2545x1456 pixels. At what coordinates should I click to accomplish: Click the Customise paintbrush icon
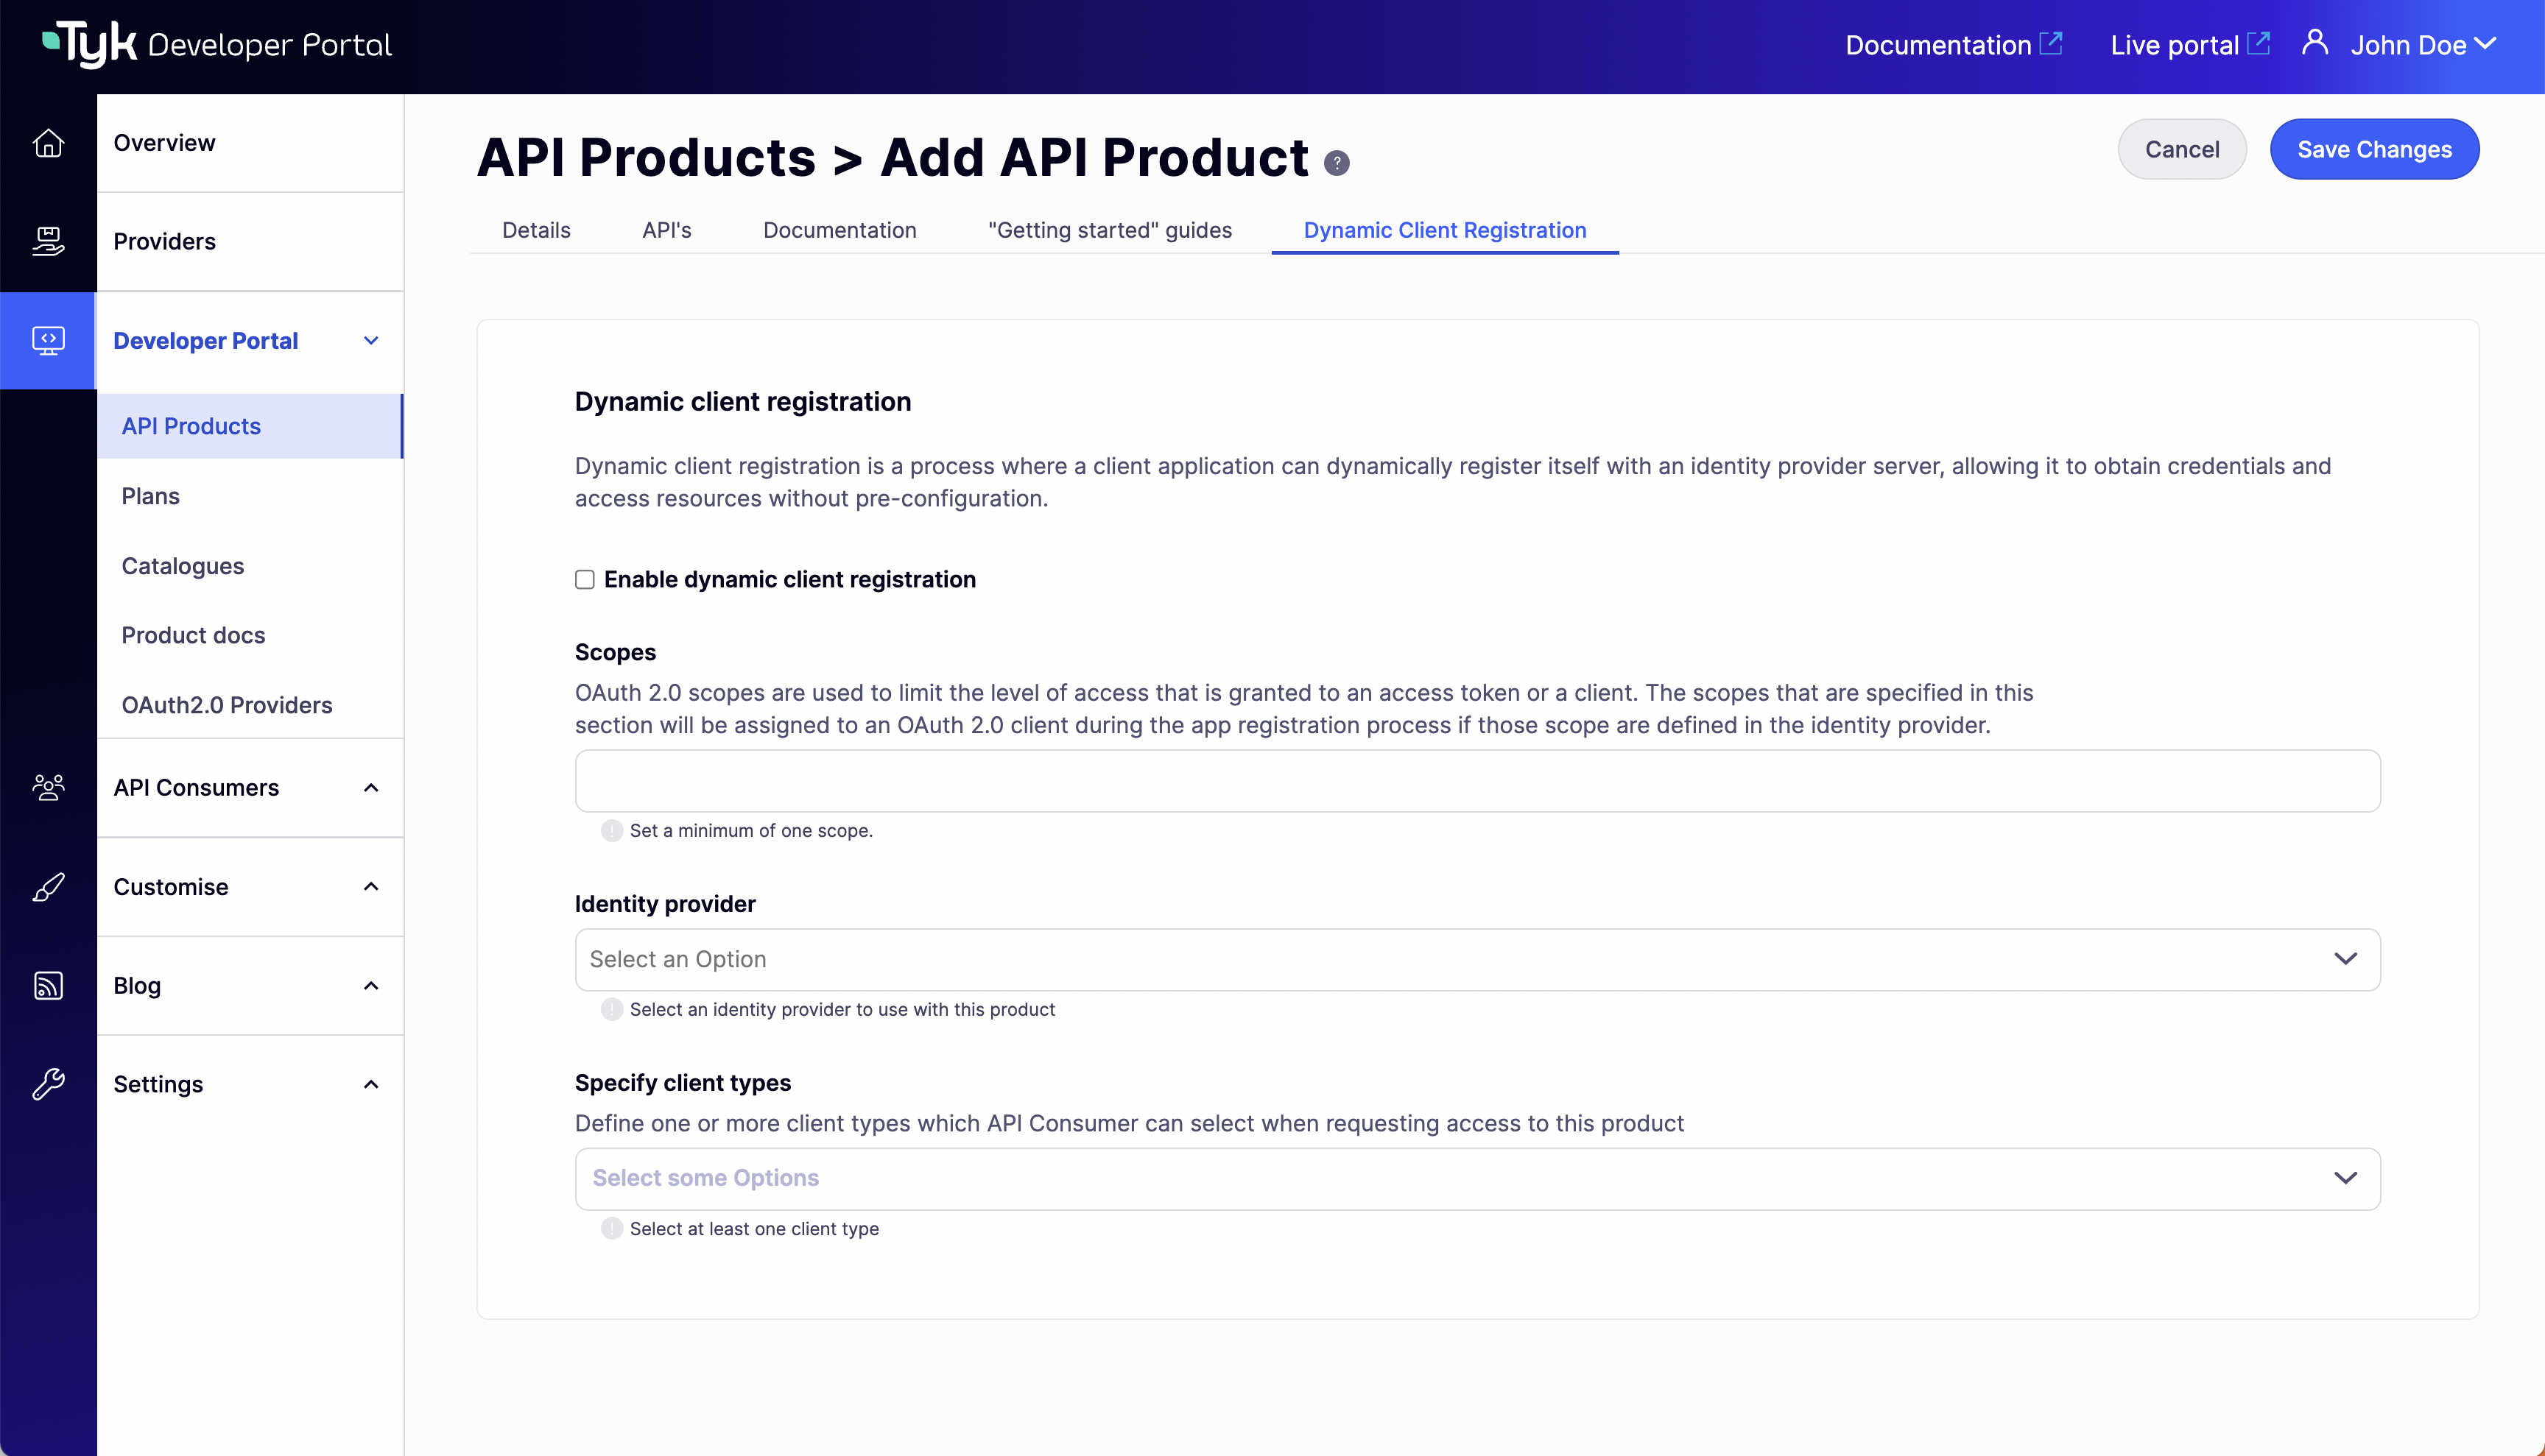[48, 887]
